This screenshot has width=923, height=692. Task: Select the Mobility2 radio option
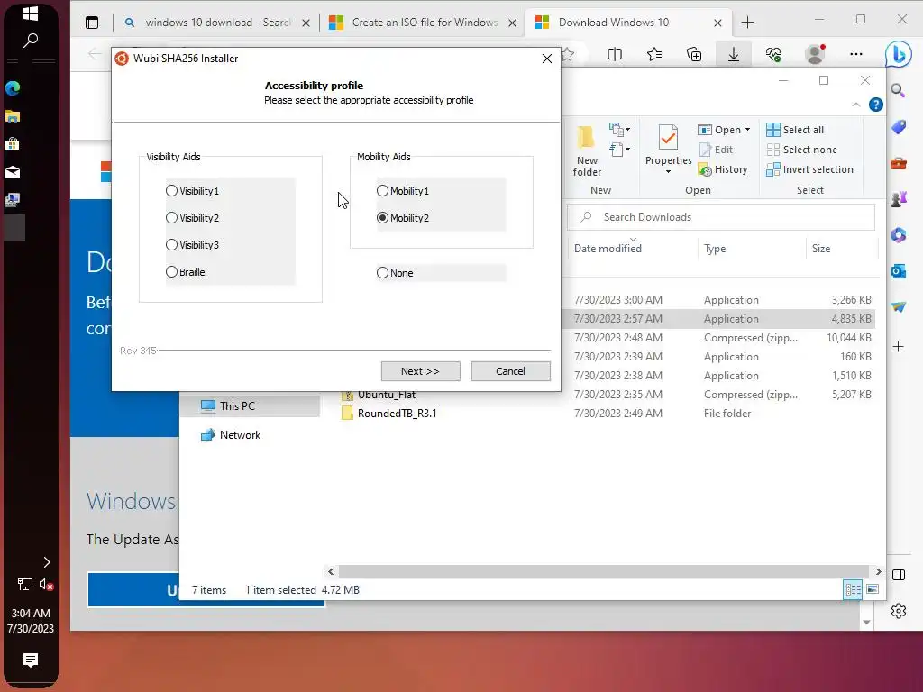point(403,218)
